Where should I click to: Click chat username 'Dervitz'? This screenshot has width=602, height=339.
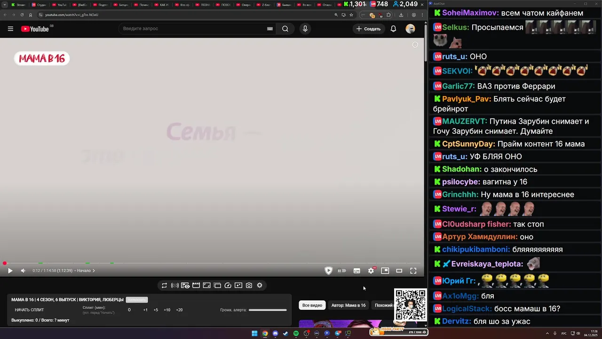(x=457, y=322)
